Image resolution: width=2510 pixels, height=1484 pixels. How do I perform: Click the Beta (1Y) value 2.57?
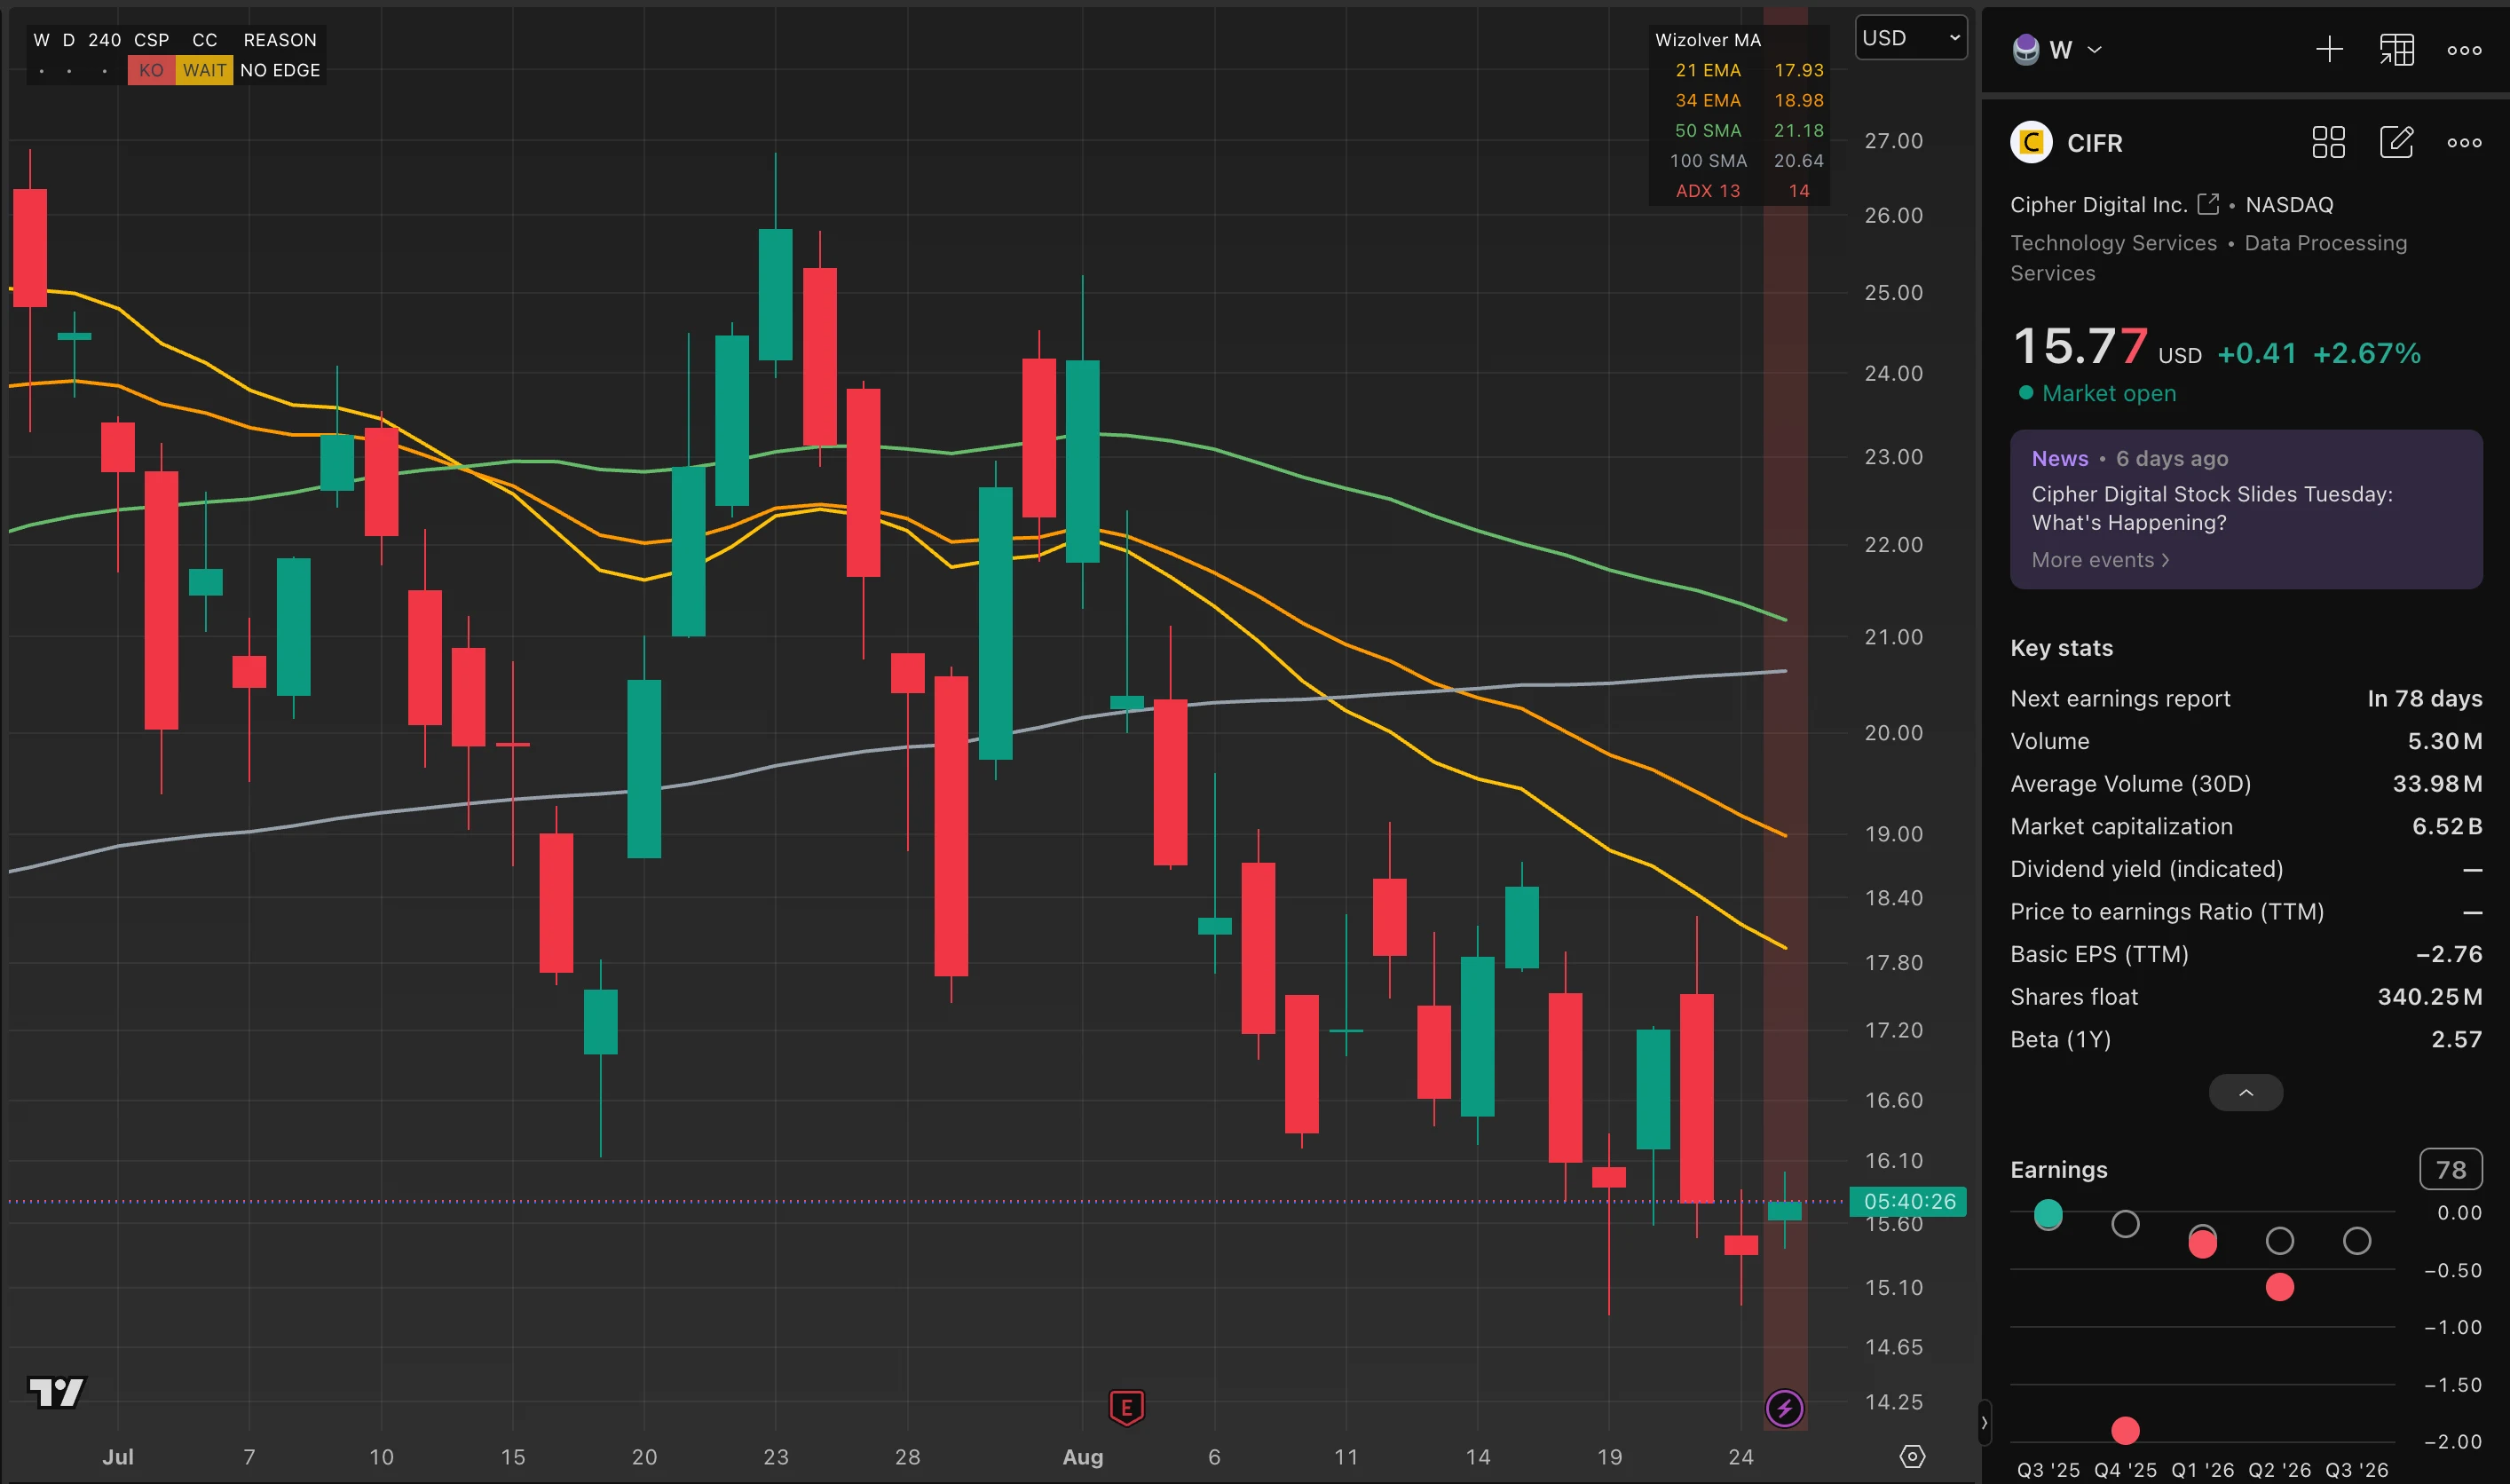point(2456,1039)
